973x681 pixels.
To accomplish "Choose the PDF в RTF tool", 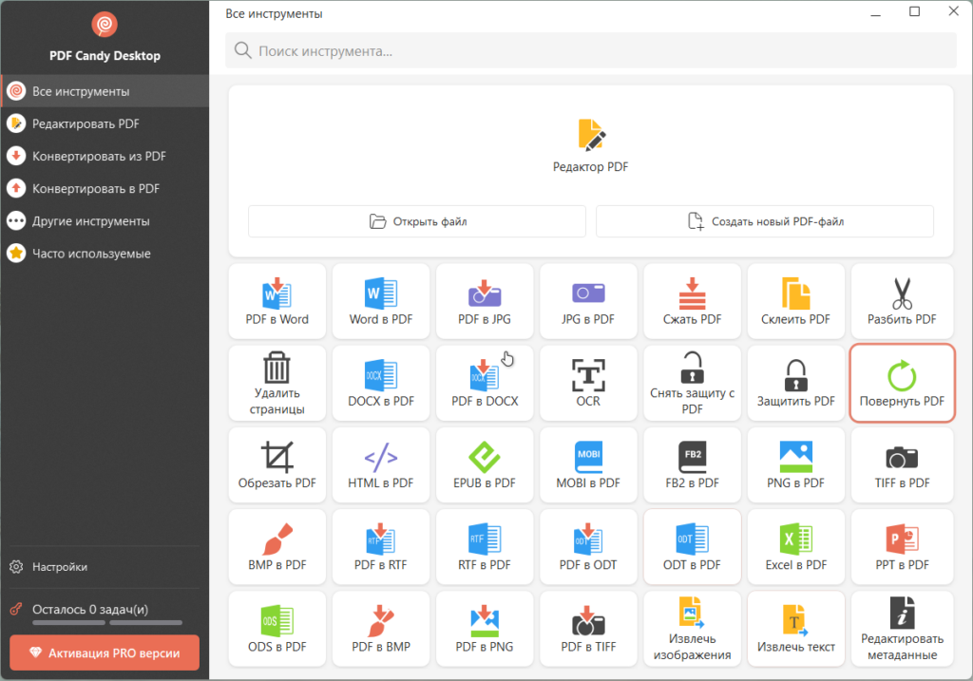I will click(x=380, y=547).
